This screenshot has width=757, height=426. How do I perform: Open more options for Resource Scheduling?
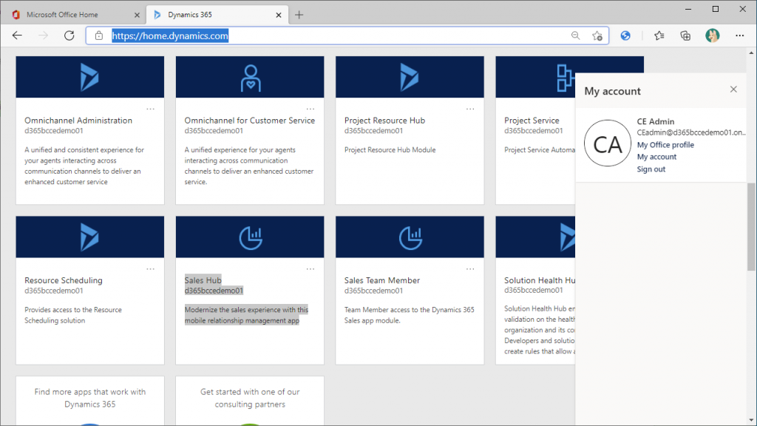tap(151, 269)
